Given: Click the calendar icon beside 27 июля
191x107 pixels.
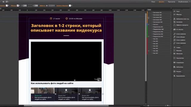Looking at the screenshot, I should (x=51, y=18).
